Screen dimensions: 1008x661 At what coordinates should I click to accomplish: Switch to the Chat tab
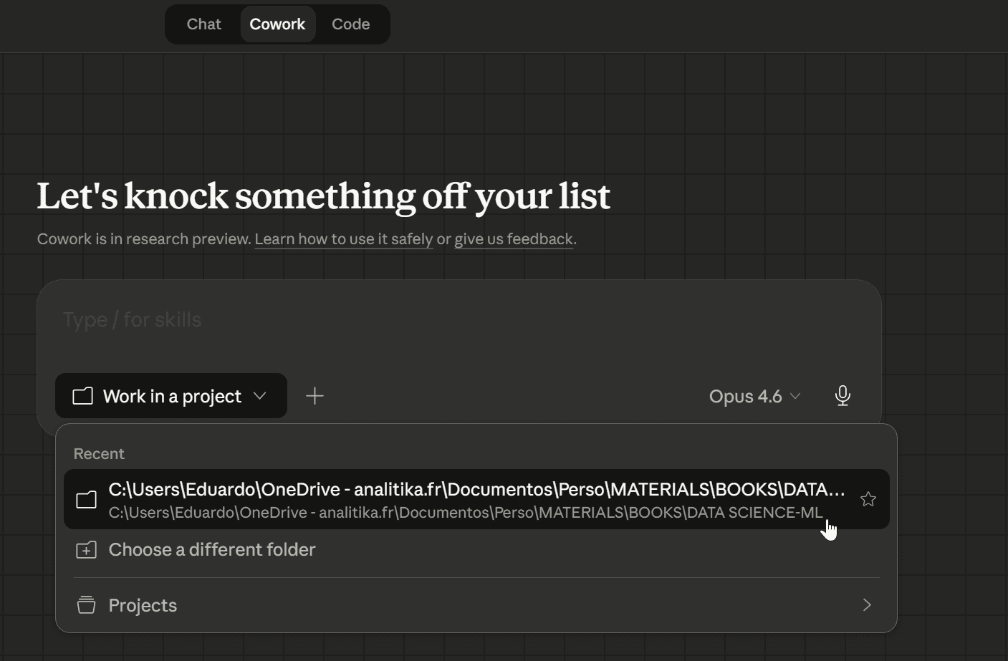(203, 24)
